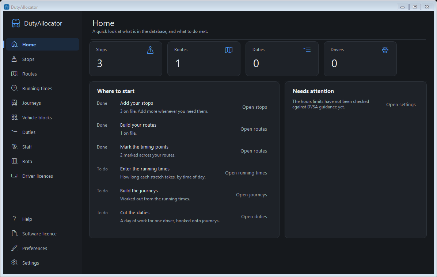The image size is (437, 277).
Task: Click the Open journeys link
Action: (x=251, y=195)
